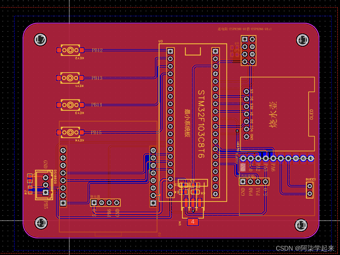Click the PB12 net label
The image size is (340, 255).
click(x=97, y=50)
